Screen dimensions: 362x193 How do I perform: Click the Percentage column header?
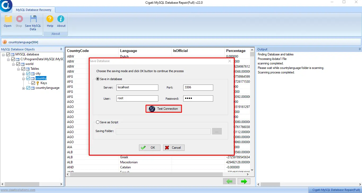(237, 51)
